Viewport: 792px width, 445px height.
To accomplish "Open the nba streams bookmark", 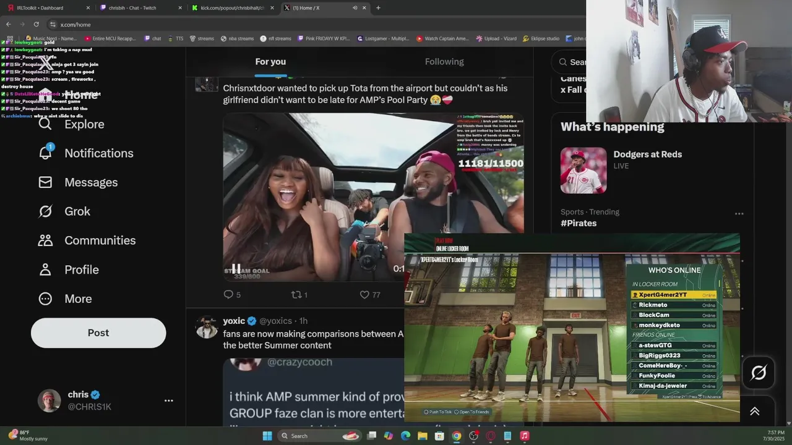I will pos(237,38).
